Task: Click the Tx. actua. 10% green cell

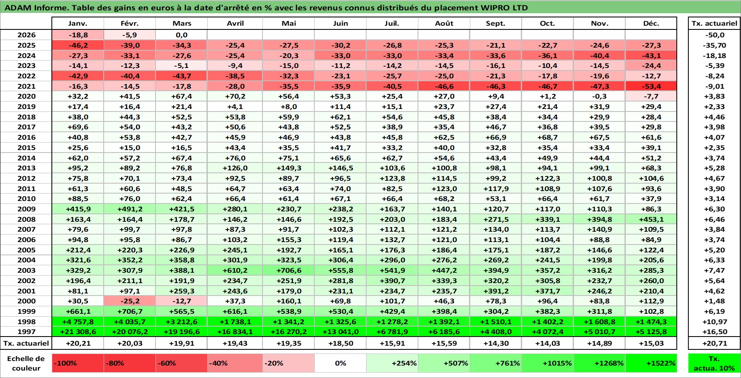Action: (x=714, y=363)
